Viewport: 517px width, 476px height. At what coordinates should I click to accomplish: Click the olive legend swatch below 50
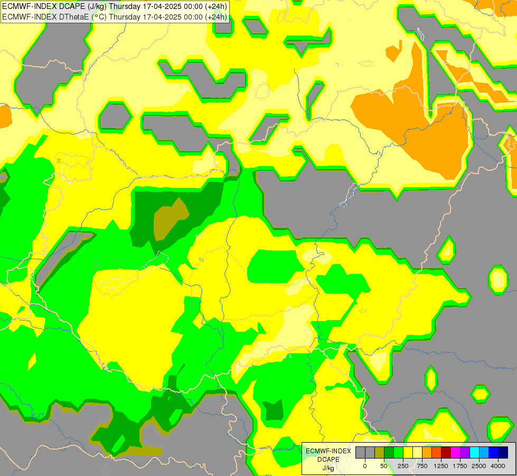380,453
